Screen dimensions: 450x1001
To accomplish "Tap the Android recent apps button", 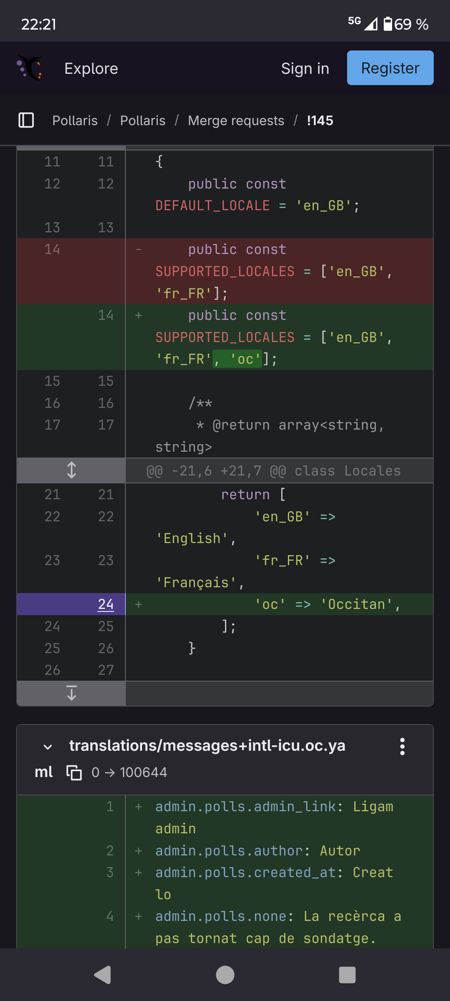I will [x=347, y=975].
